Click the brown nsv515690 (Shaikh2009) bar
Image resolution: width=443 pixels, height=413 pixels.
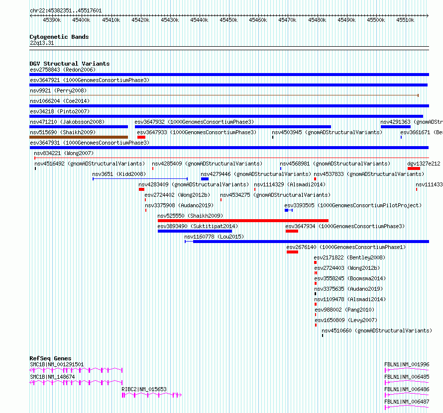pyautogui.click(x=79, y=137)
